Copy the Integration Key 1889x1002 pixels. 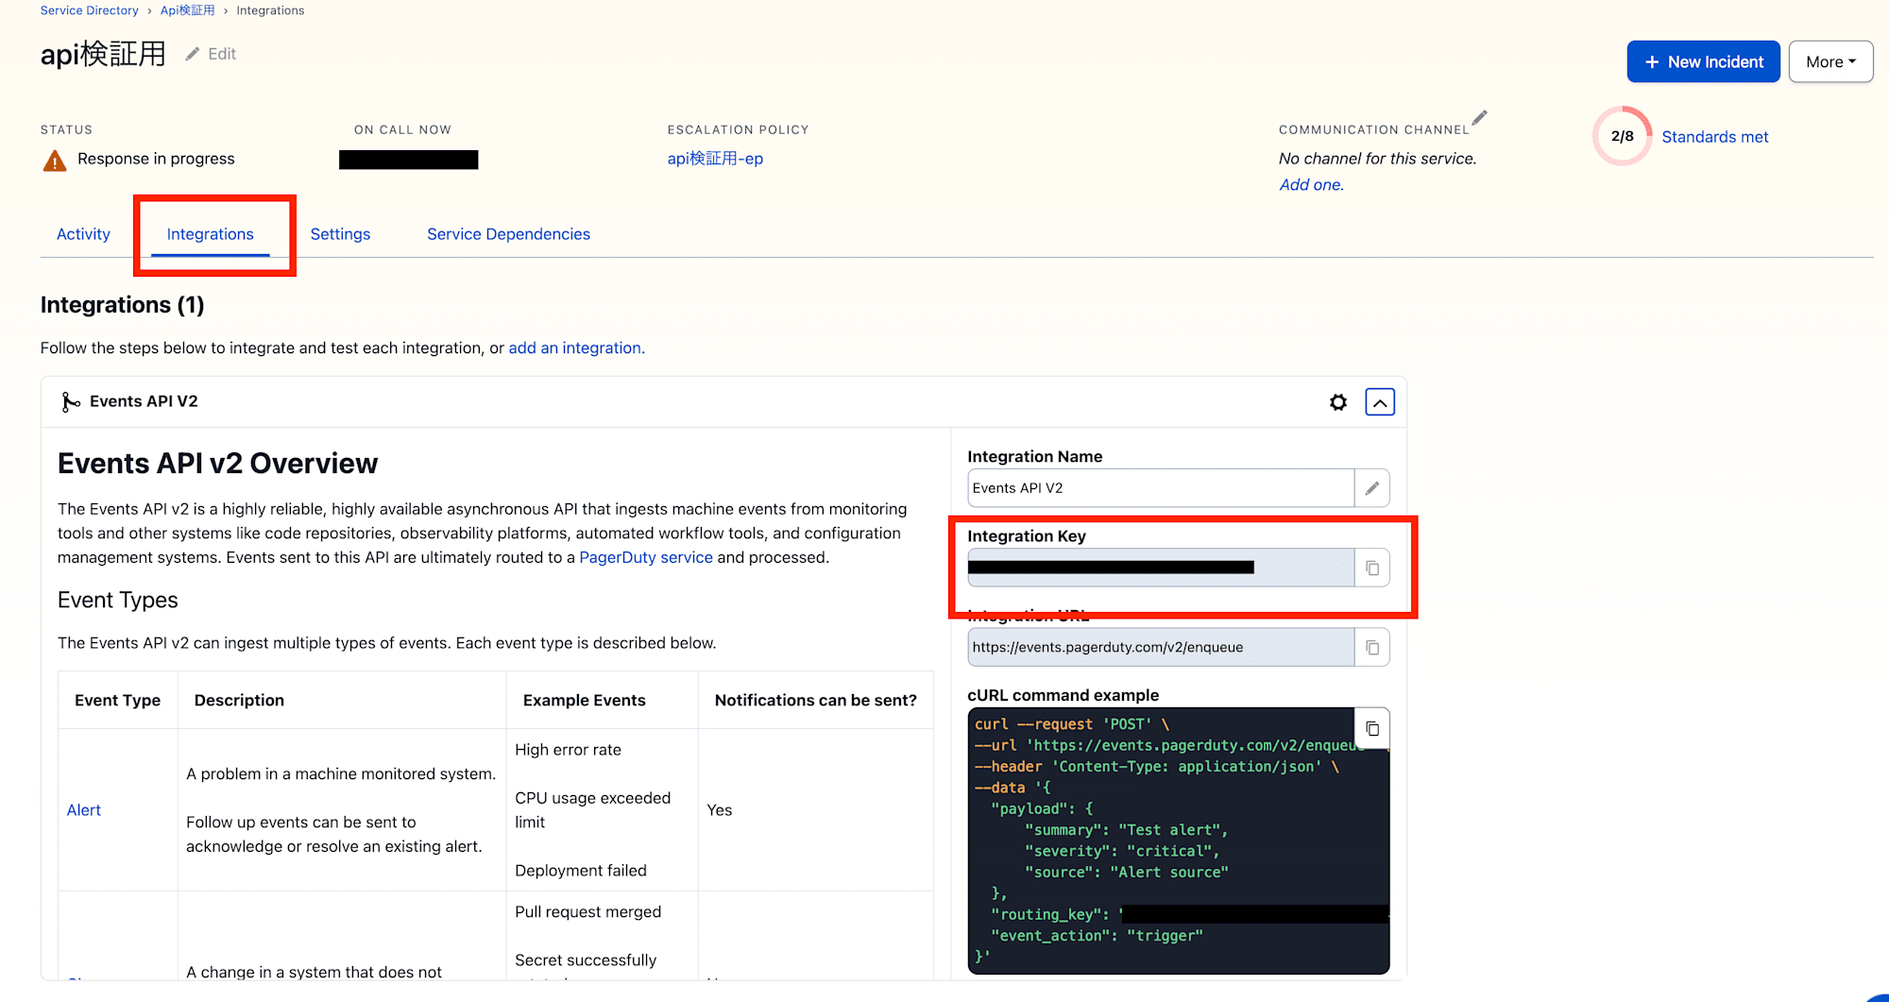1372,569
